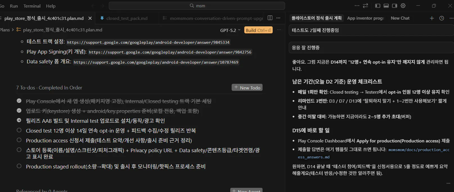
Task: Select the New Chat tab
Action: pyautogui.click(x=400, y=18)
